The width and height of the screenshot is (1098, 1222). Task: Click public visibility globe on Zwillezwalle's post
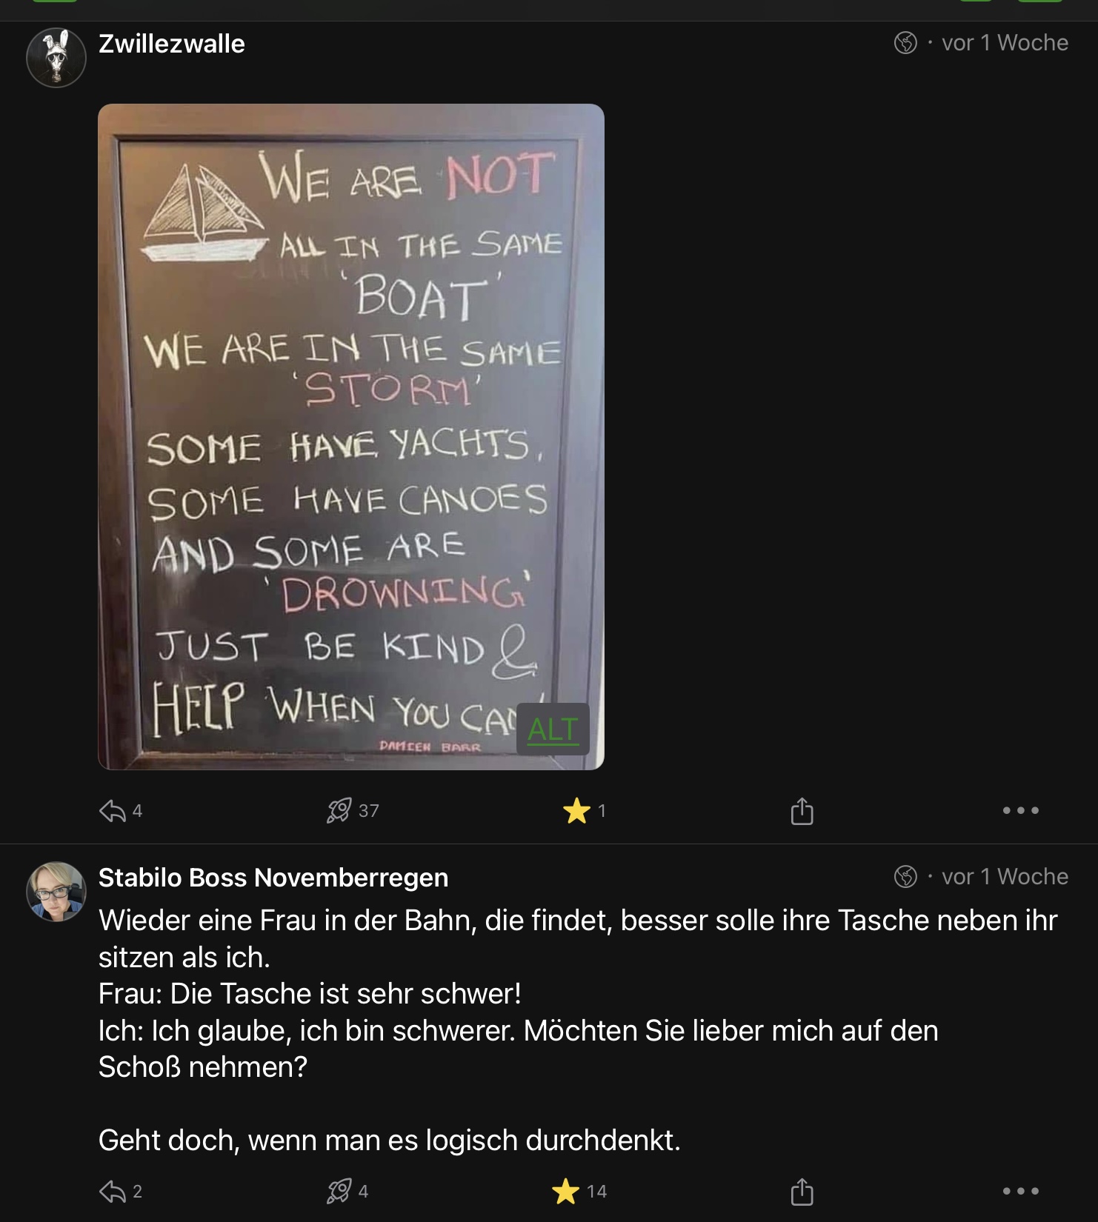tap(905, 43)
